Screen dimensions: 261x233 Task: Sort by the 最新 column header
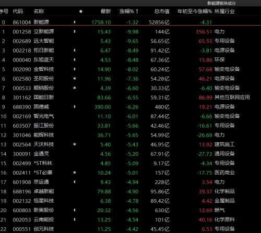[105, 11]
